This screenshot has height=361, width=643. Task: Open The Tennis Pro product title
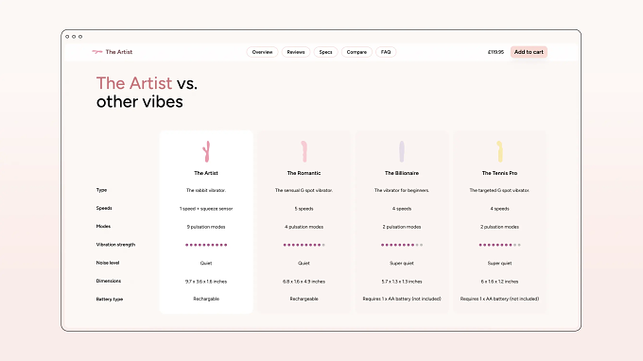[499, 173]
